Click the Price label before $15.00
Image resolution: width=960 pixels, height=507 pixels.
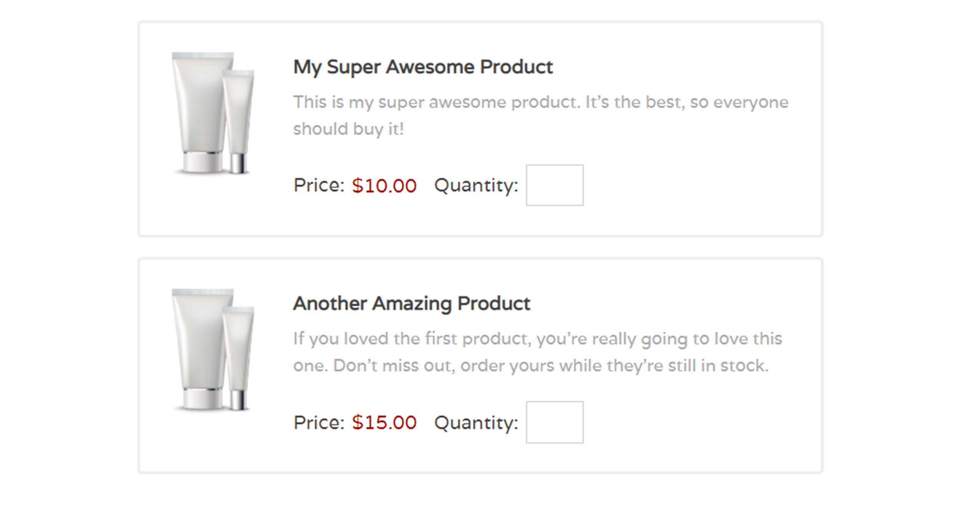coord(319,423)
